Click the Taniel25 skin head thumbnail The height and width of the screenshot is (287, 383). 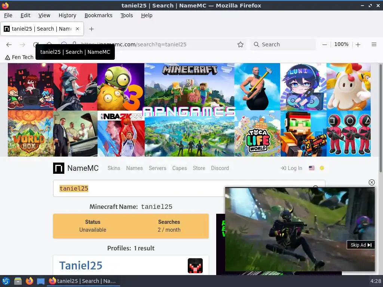pos(195,266)
